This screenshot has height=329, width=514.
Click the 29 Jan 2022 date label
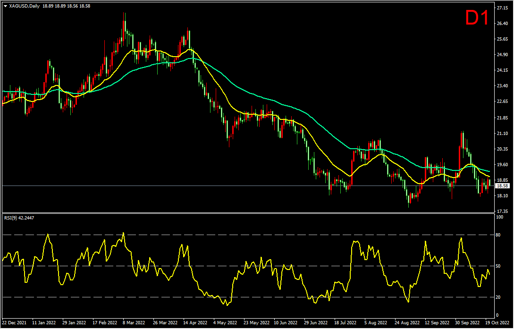pyautogui.click(x=74, y=322)
